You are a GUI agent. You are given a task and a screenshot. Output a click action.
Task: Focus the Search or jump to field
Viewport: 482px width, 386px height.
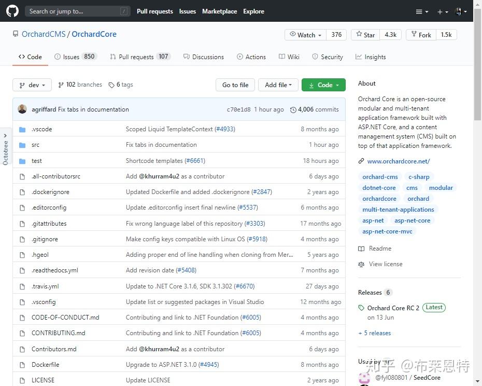pyautogui.click(x=77, y=11)
